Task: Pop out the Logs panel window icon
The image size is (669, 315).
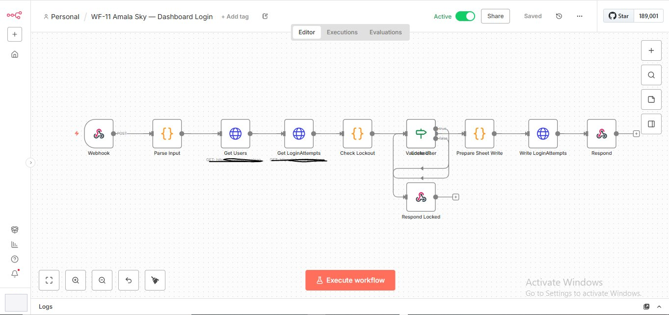Action: click(x=646, y=307)
